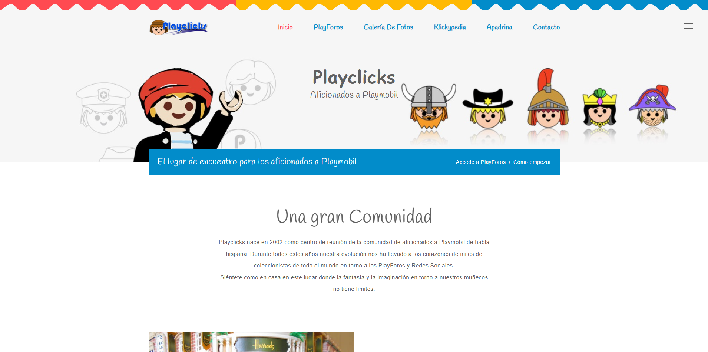
Task: Click the Roman helmet character face
Action: pyautogui.click(x=548, y=98)
